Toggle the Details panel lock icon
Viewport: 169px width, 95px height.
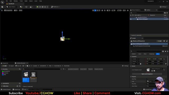pos(167,41)
